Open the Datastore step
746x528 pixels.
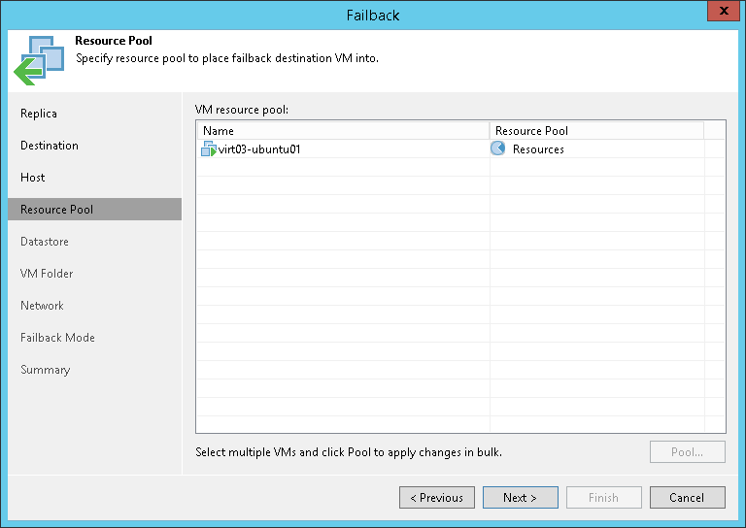(x=45, y=242)
